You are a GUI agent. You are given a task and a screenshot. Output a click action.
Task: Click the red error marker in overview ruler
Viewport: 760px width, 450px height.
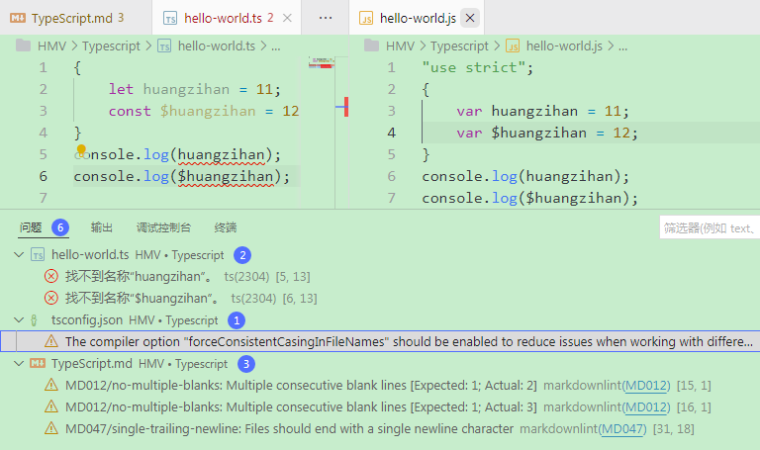(x=346, y=107)
